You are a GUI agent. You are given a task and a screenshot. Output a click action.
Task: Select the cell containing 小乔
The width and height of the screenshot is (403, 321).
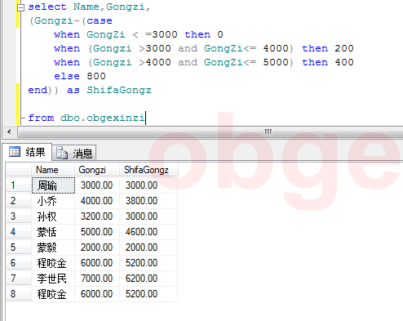pyautogui.click(x=53, y=201)
